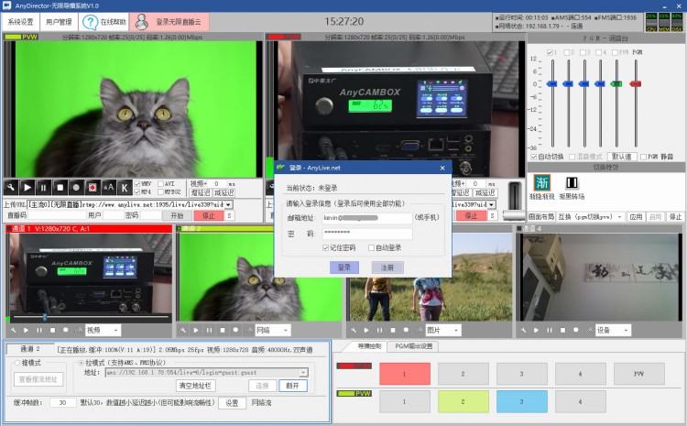Click the 邮箱地址 email input field
The image size is (687, 426).
coord(367,218)
